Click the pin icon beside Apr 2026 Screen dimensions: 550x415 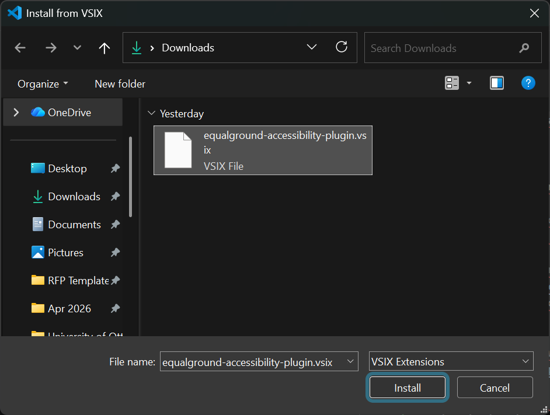coord(116,309)
